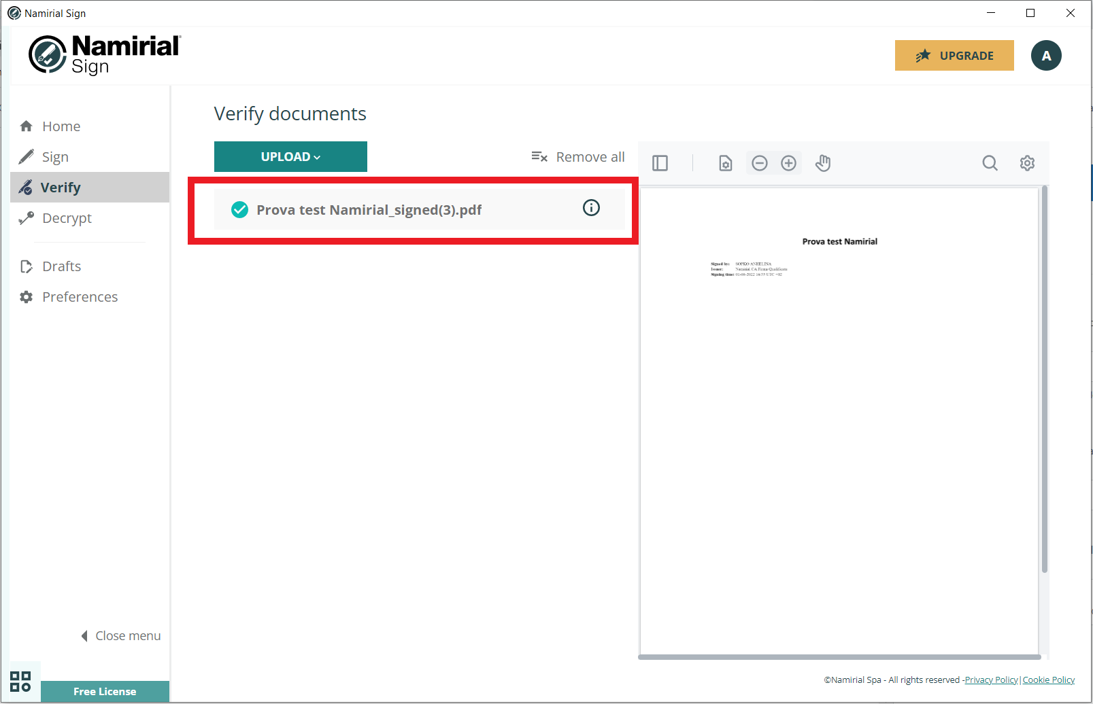Click the Decrypt key icon

(x=26, y=218)
